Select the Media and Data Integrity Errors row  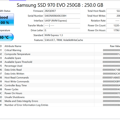[60, 101]
